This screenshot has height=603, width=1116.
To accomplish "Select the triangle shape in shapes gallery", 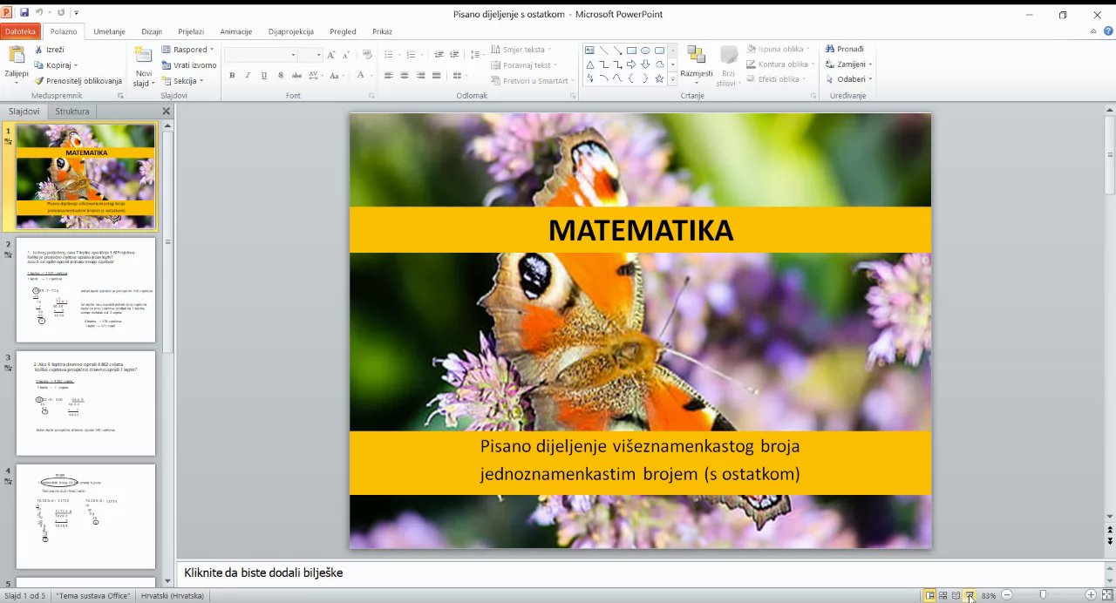I will coord(590,64).
